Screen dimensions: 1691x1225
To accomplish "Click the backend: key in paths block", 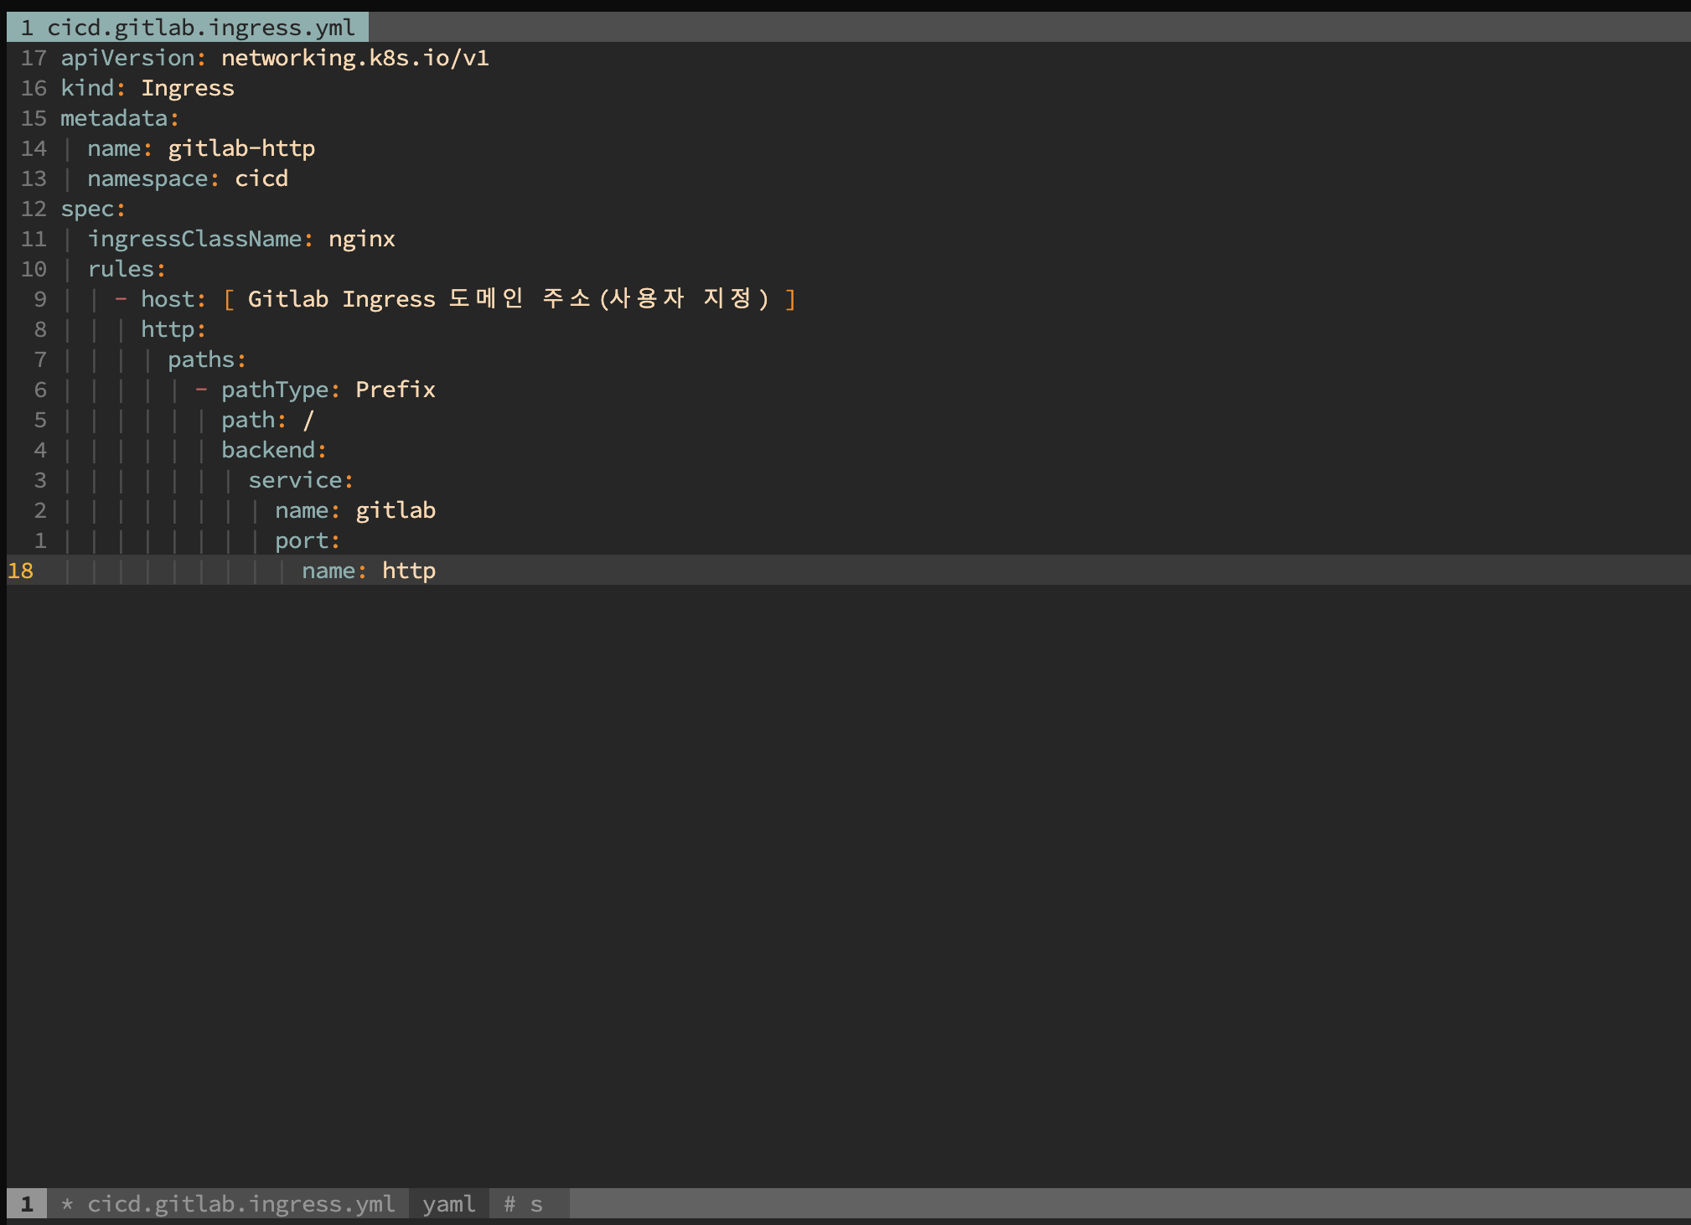I will [x=272, y=450].
